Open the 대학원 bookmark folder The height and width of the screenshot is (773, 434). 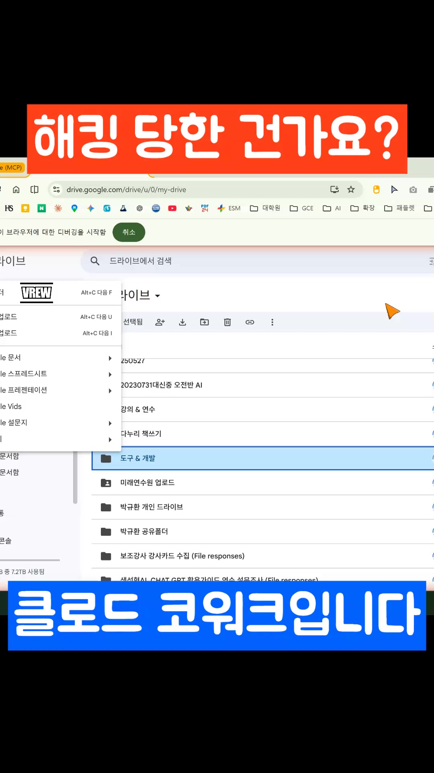point(265,208)
